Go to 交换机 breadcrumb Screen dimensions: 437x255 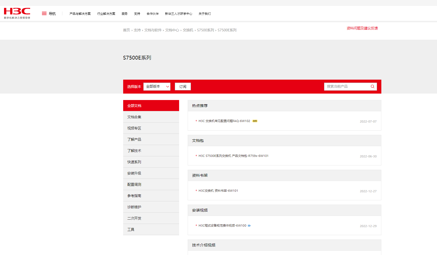(188, 30)
